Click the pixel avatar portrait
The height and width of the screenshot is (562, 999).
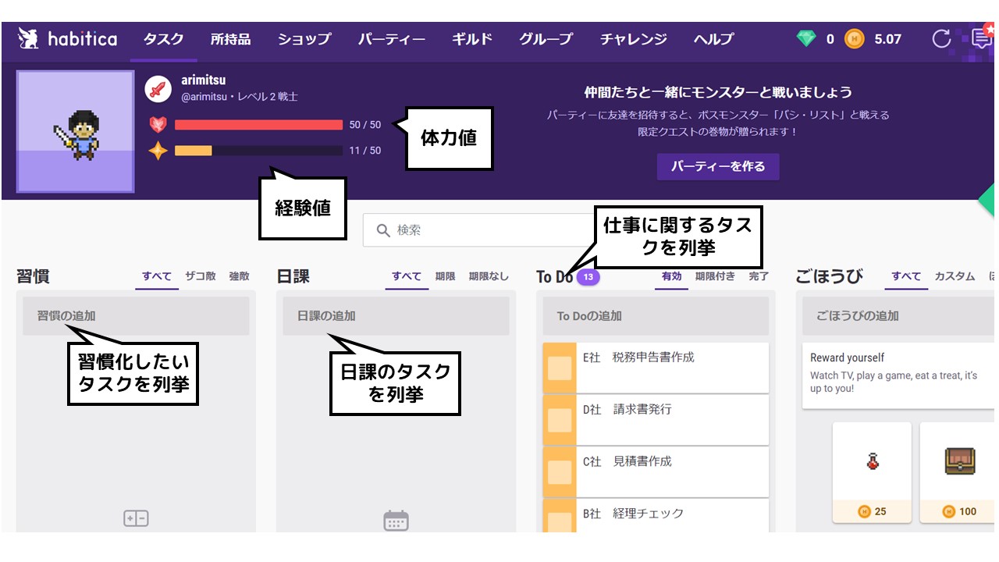tap(75, 132)
